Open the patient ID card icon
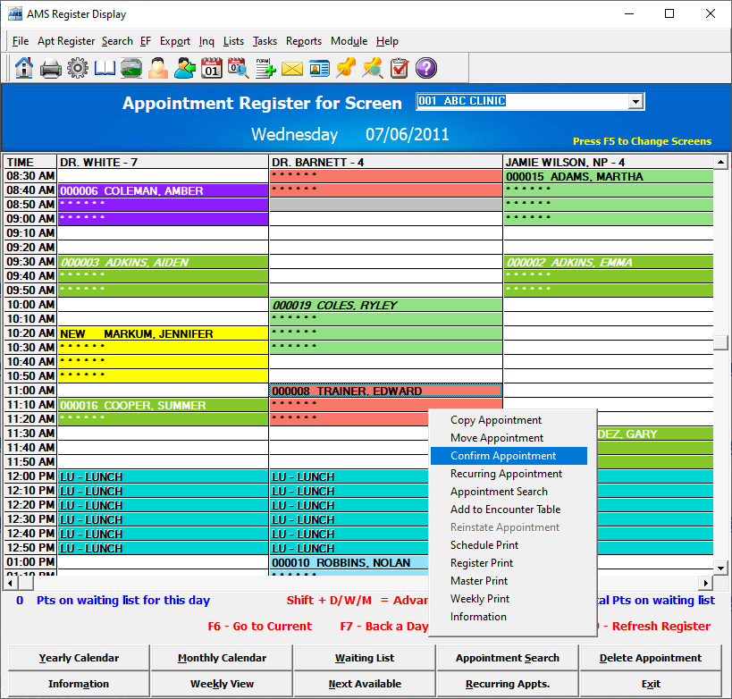 coord(319,68)
